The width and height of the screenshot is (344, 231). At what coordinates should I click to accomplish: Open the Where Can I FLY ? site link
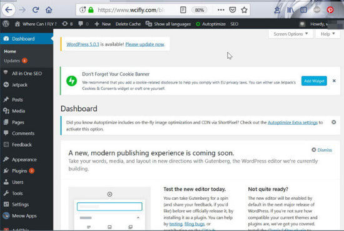[x=36, y=24]
